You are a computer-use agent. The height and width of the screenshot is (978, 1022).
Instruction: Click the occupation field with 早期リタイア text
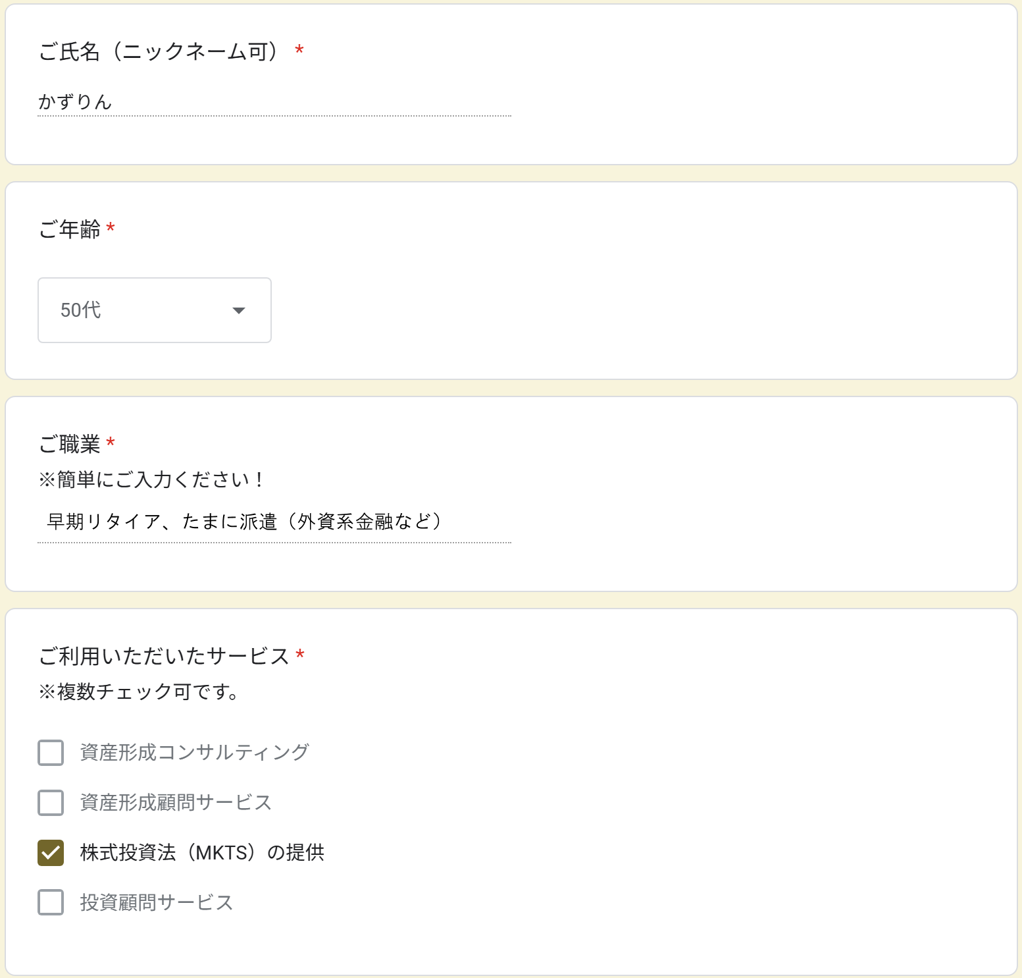[x=274, y=522]
